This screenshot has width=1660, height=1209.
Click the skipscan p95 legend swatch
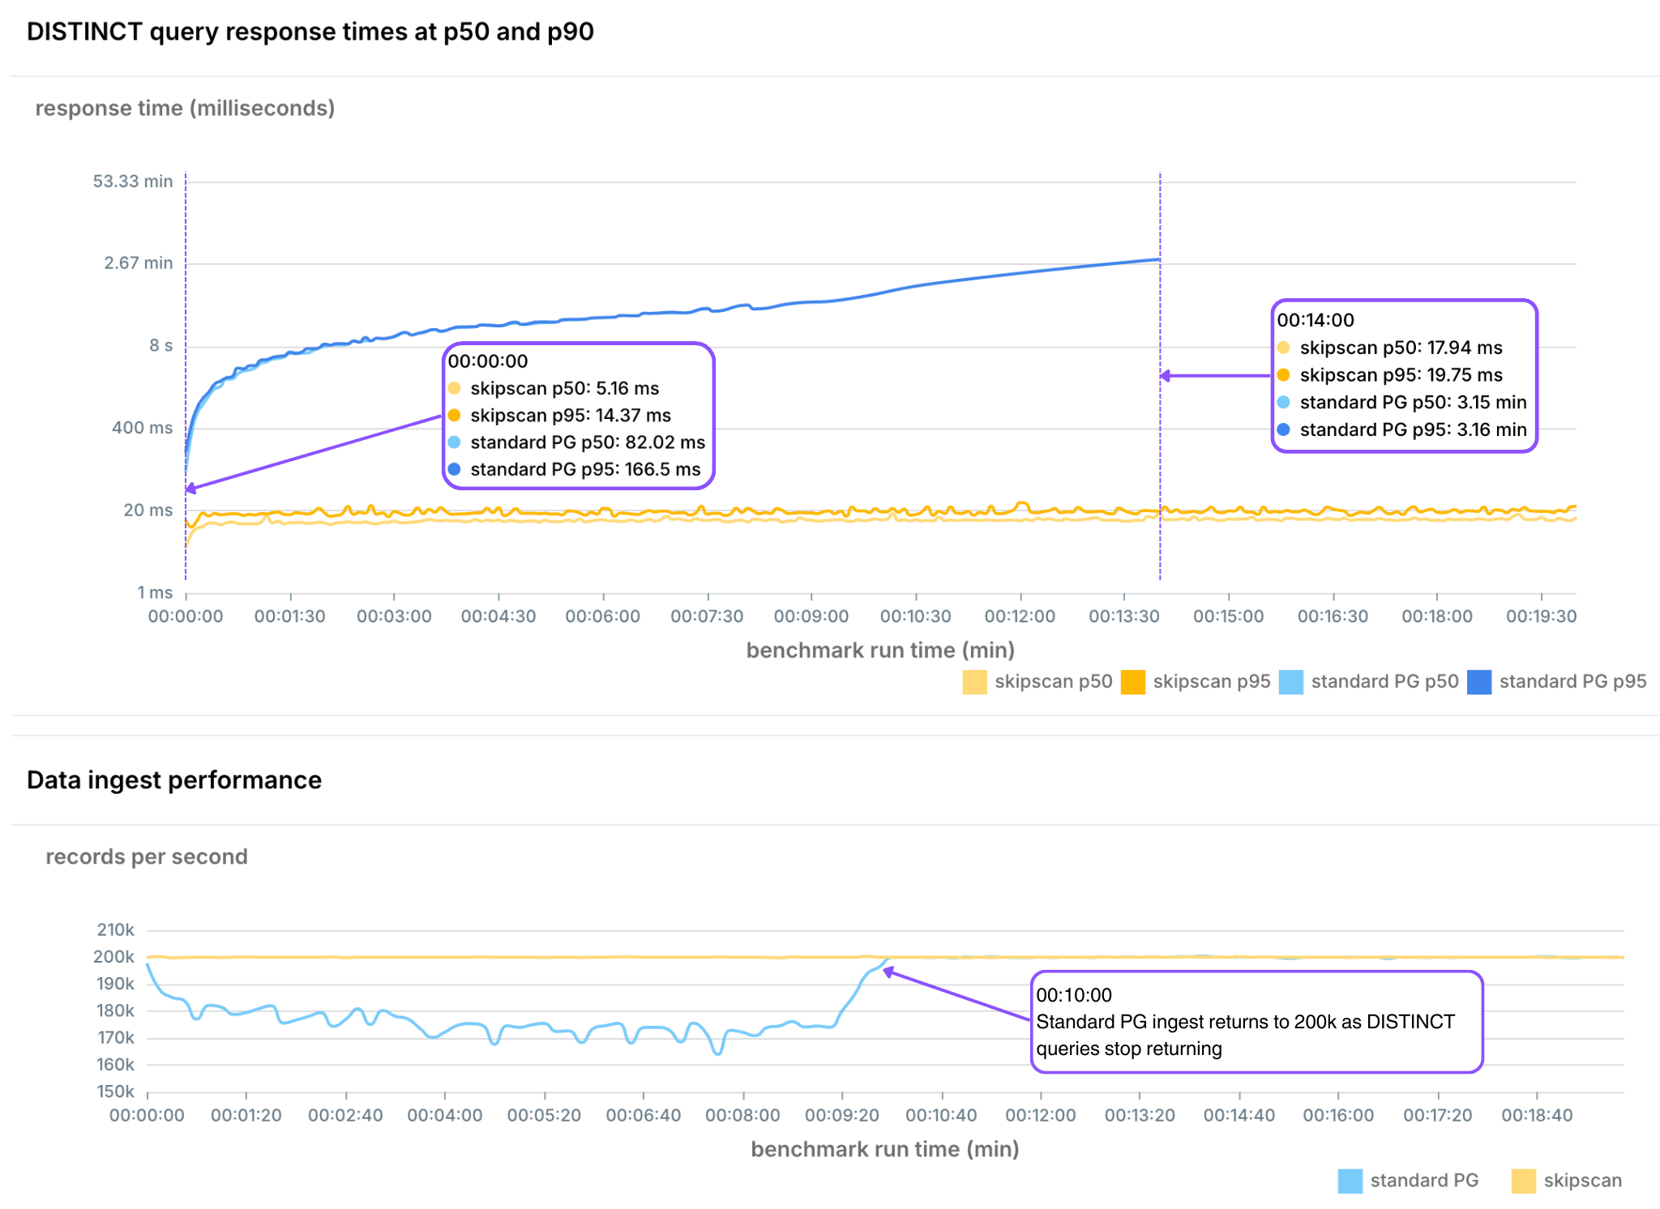(x=1132, y=682)
